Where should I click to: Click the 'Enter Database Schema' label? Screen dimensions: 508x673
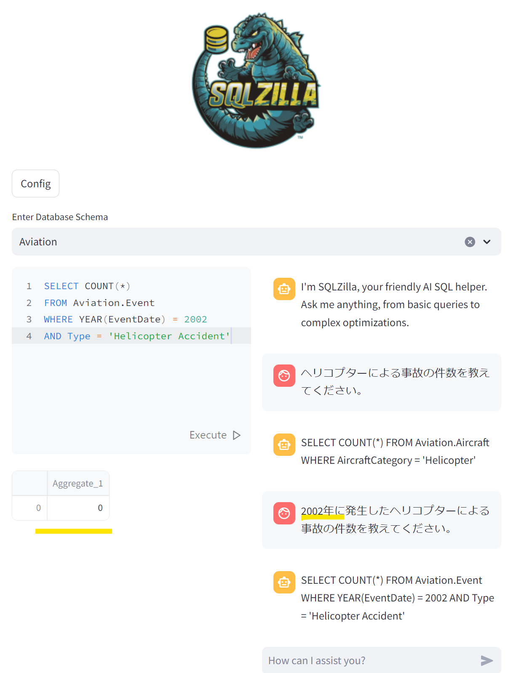60,217
